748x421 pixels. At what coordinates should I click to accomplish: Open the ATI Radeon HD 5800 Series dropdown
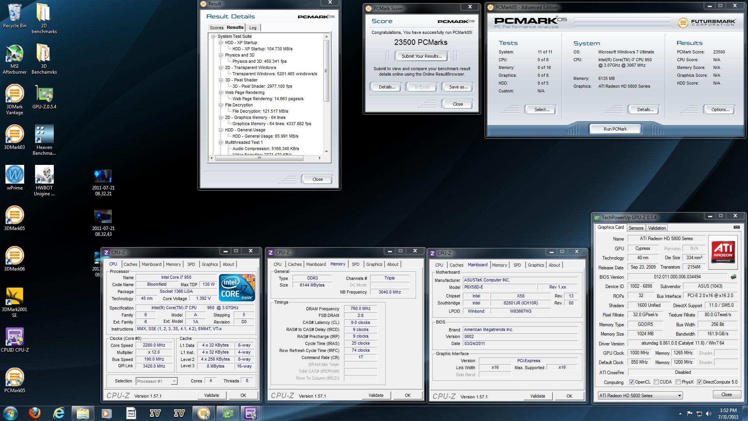(640, 395)
